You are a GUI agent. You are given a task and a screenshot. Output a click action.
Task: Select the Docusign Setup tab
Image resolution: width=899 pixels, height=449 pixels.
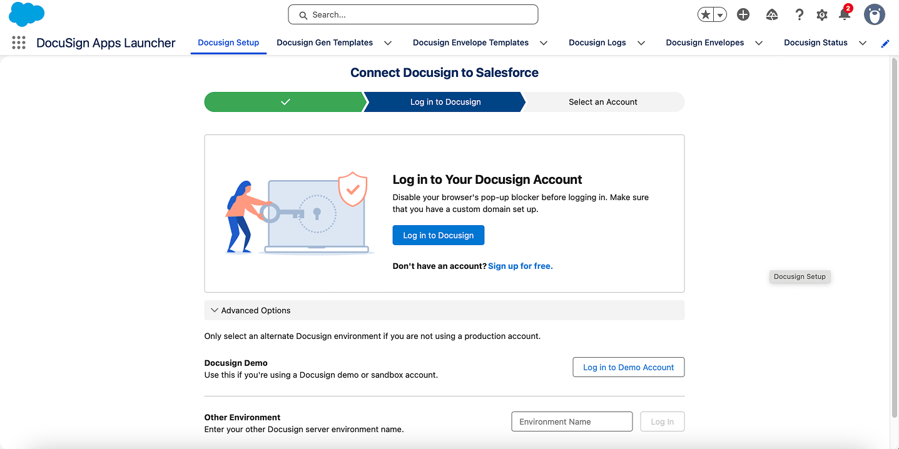(228, 43)
